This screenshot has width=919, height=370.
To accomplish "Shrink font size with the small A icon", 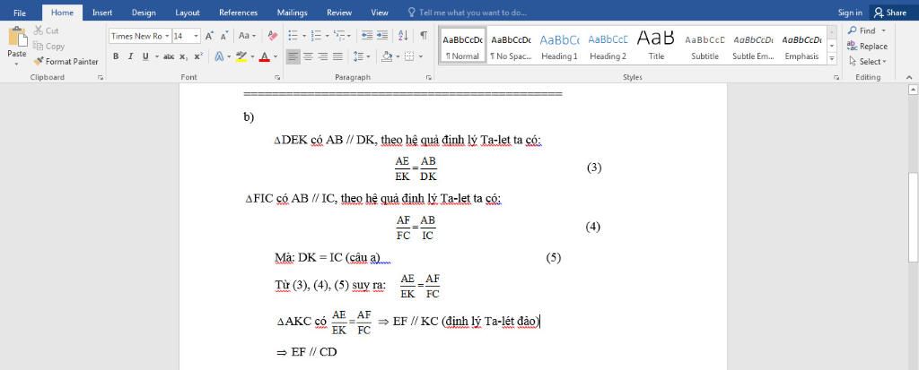I will coord(223,36).
